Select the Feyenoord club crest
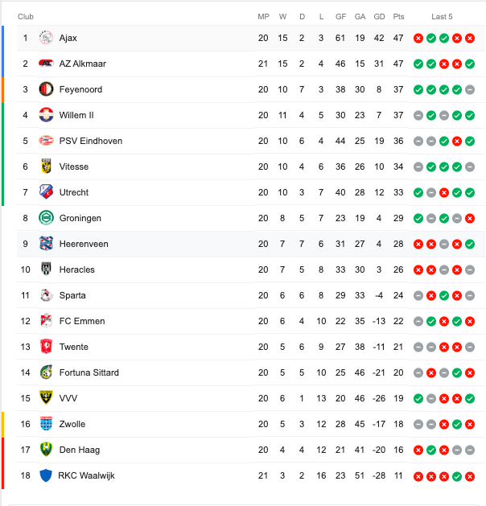This screenshot has height=506, width=486. coord(46,89)
